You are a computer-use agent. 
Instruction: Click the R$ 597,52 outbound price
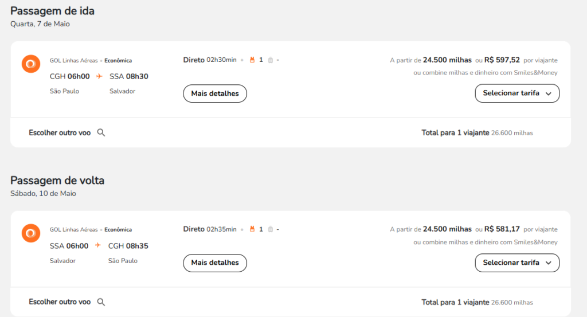click(502, 60)
